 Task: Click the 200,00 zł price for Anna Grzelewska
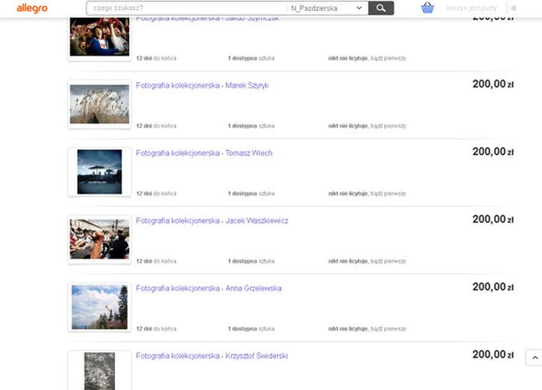coord(492,287)
